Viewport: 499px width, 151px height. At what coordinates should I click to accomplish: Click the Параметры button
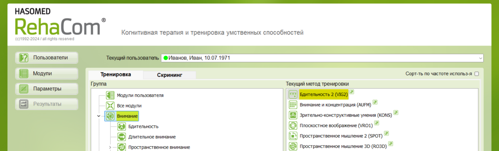(x=47, y=89)
